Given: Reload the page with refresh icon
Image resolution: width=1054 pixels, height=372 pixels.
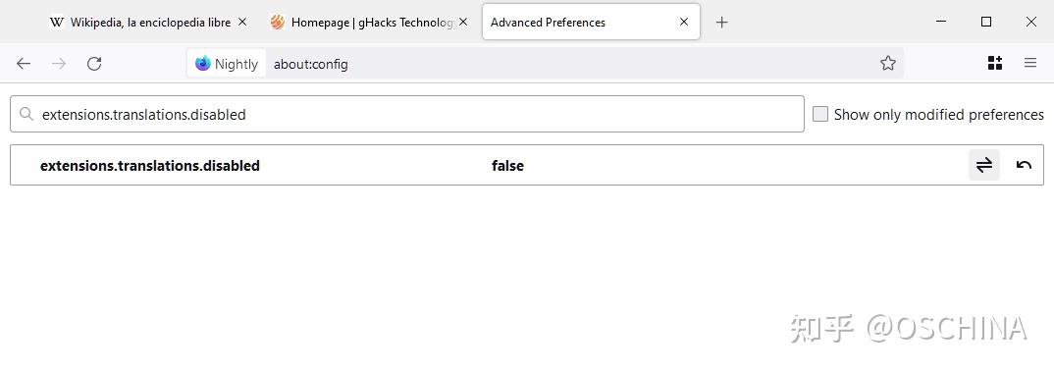Looking at the screenshot, I should click(x=94, y=64).
